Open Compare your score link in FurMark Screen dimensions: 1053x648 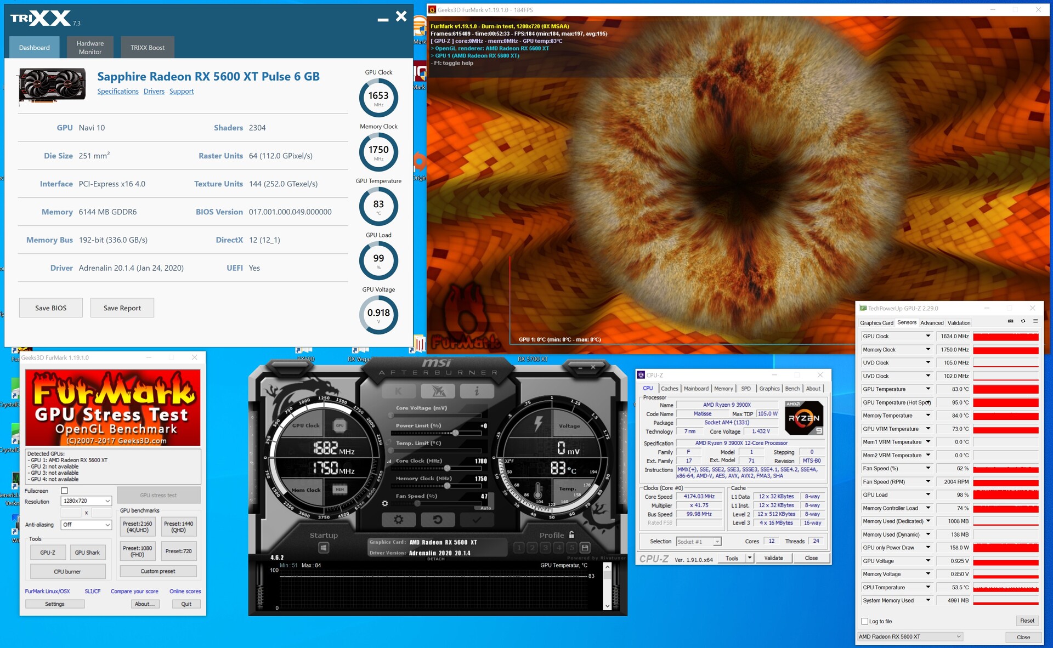point(134,592)
